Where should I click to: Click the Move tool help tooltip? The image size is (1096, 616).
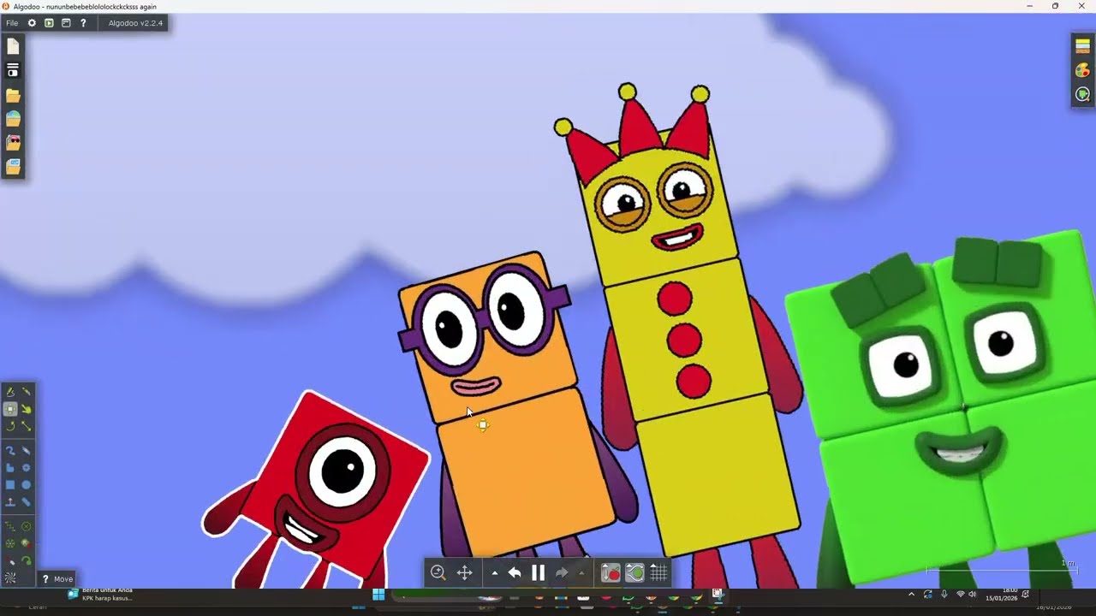coord(57,579)
